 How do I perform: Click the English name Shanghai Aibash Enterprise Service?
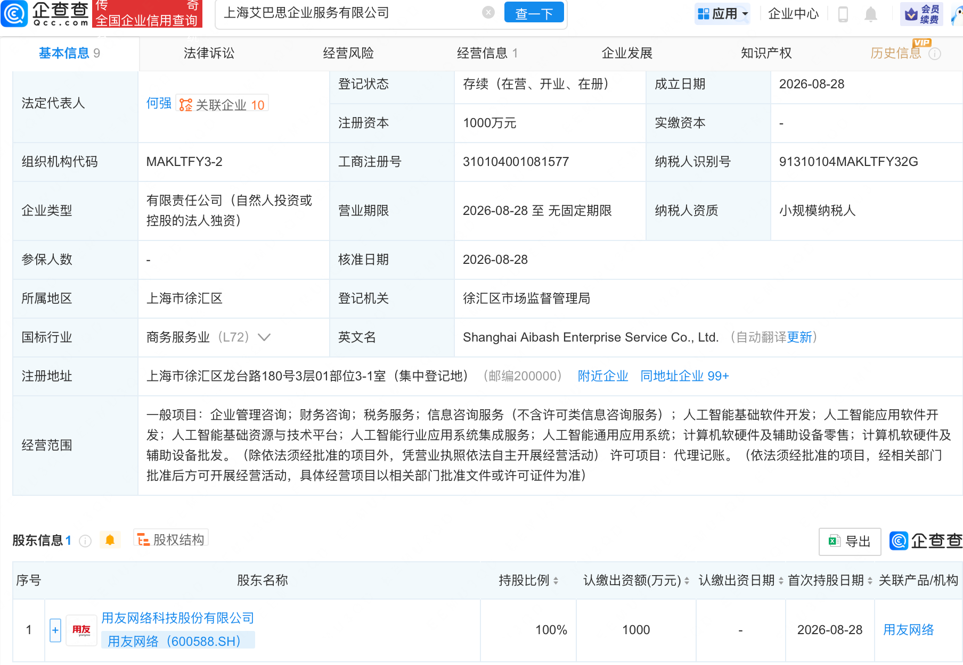(x=591, y=337)
